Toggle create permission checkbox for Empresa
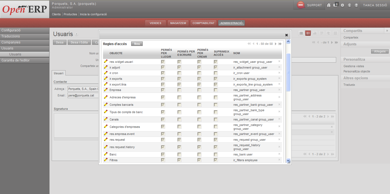 [199, 90]
